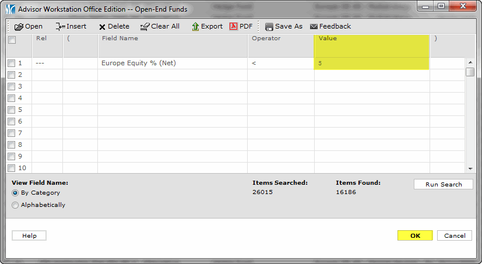This screenshot has height=264, width=482.
Task: Tick the checkbox for row 1
Action: tap(11, 63)
